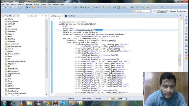Image resolution: width=189 pixels, height=106 pixels.
Task: Open dropdown arrow next to Run button
Action: pos(83,7)
